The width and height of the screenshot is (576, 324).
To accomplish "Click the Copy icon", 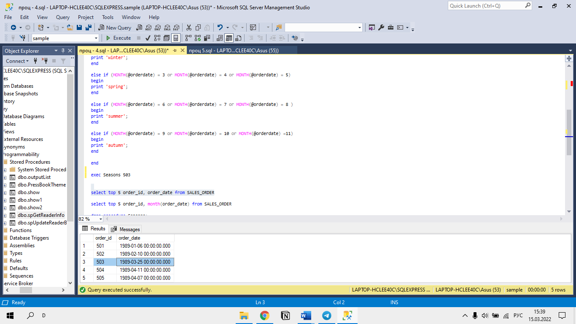I will click(x=198, y=27).
